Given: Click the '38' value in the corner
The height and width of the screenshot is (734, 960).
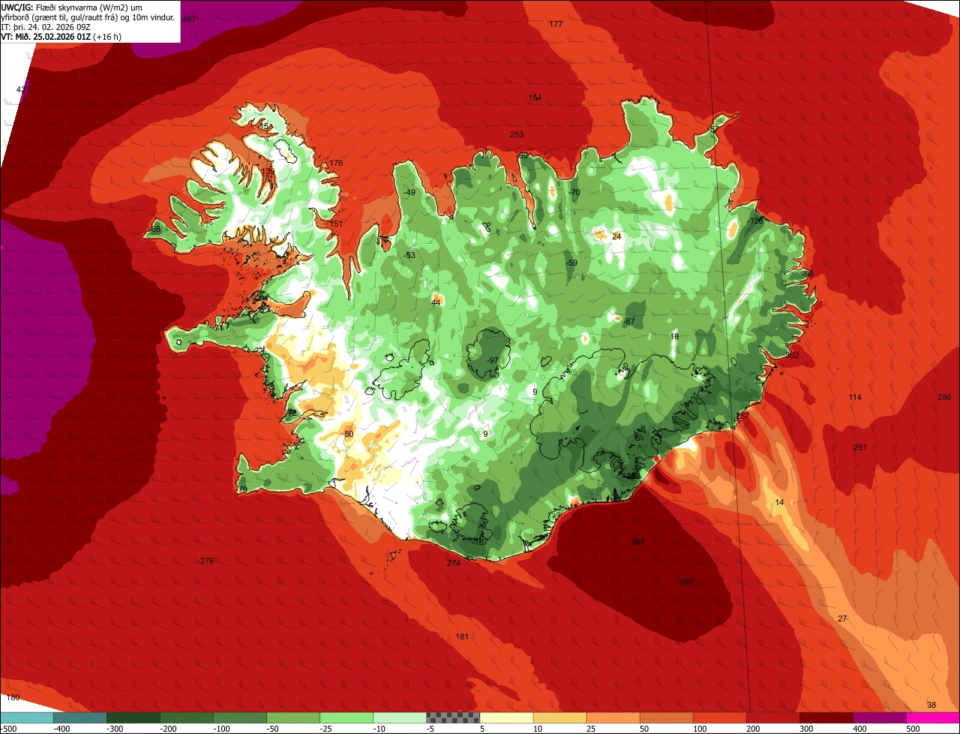Looking at the screenshot, I should pos(931,705).
